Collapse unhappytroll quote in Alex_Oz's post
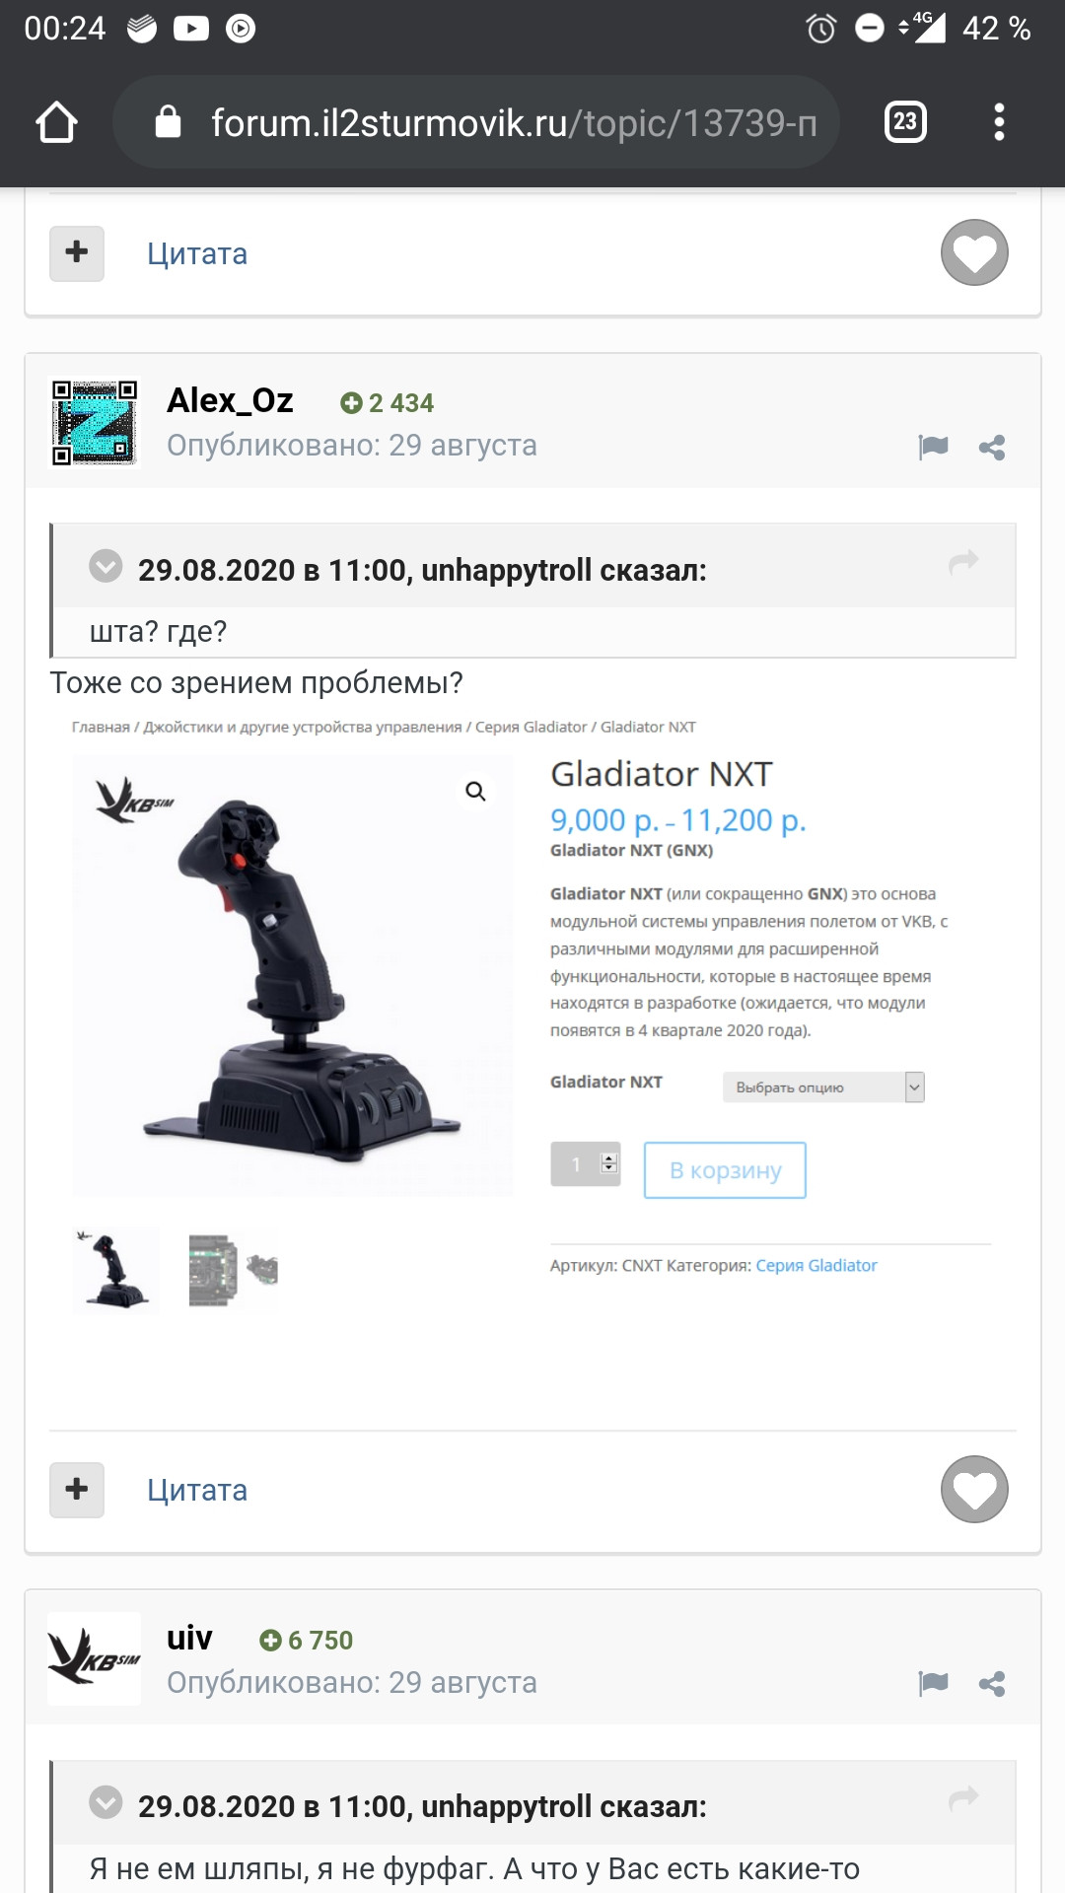The image size is (1065, 1893). (106, 566)
